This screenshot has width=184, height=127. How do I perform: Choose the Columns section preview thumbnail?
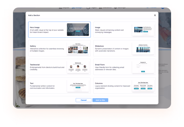(x=143, y=86)
